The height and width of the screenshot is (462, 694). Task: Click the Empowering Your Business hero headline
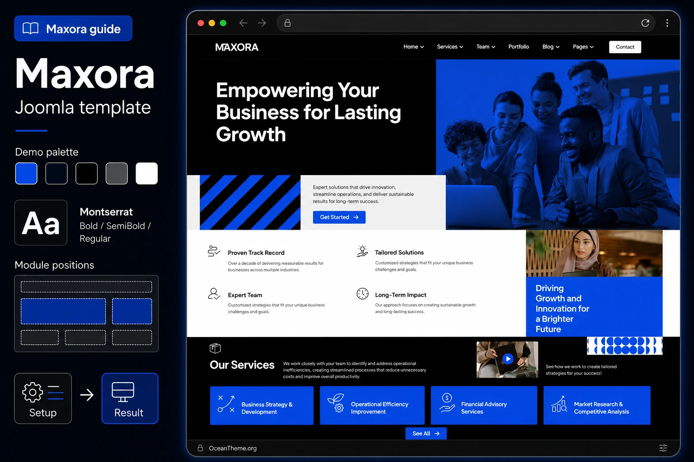[308, 112]
